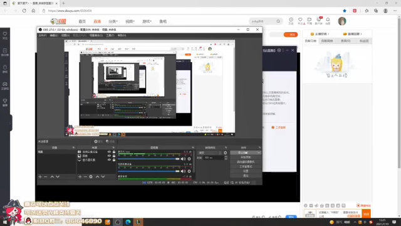Image resolution: width=401 pixels, height=226 pixels.
Task: Pop out the Sources dock
Action: coord(113,148)
